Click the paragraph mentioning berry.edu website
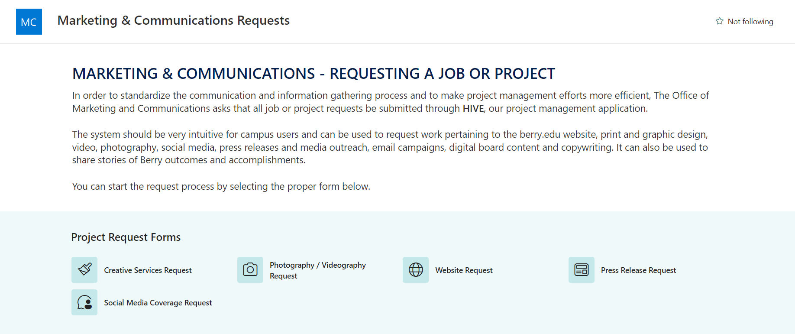The height and width of the screenshot is (334, 795). (x=390, y=147)
